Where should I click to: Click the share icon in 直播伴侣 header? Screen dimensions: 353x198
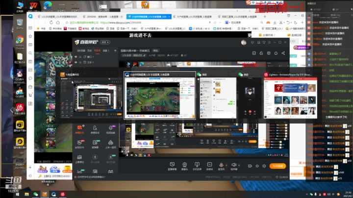(283, 53)
